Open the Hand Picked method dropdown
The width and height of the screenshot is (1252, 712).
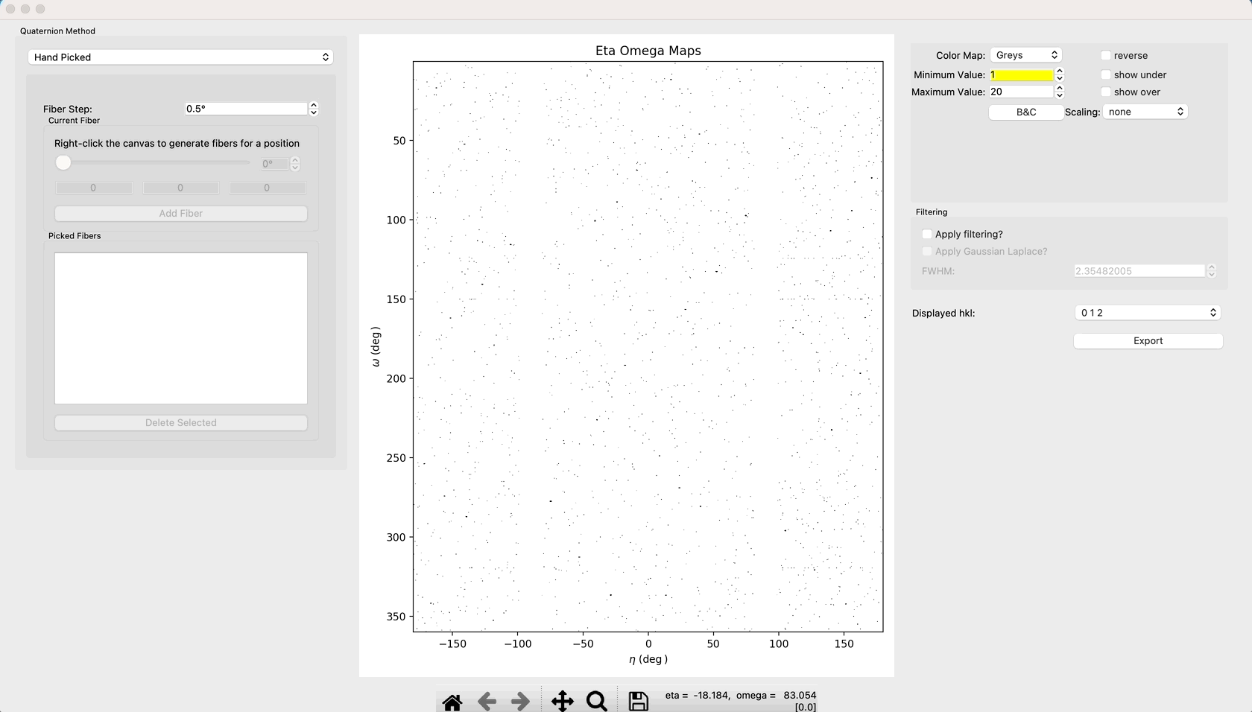click(x=180, y=57)
